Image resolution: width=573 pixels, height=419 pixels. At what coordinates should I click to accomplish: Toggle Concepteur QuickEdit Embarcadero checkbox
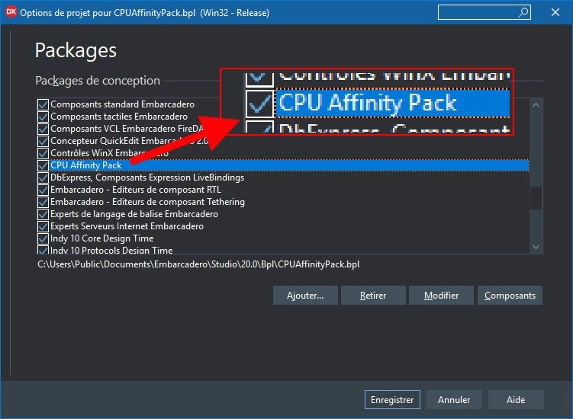[43, 141]
